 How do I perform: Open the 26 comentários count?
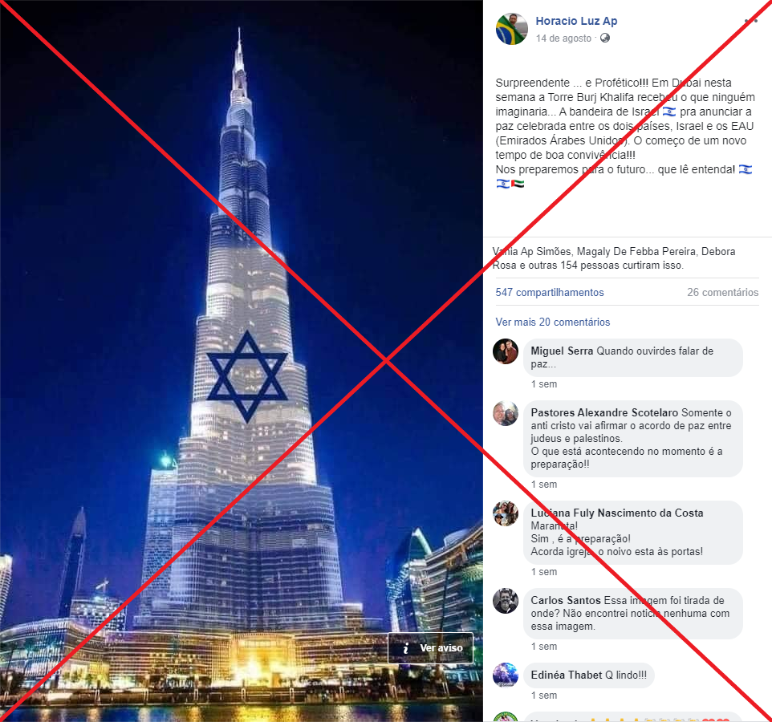coord(723,292)
